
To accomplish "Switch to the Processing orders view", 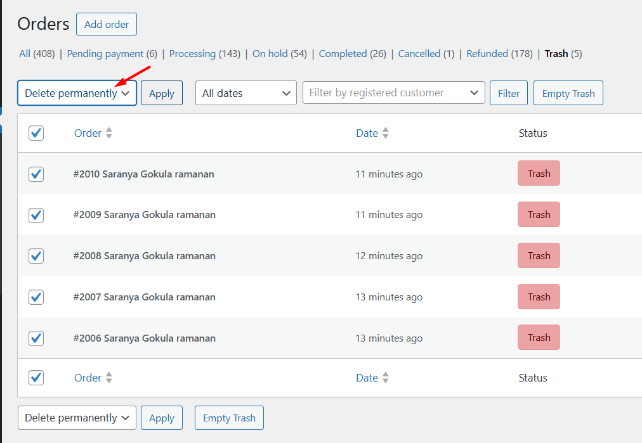I will [x=192, y=54].
